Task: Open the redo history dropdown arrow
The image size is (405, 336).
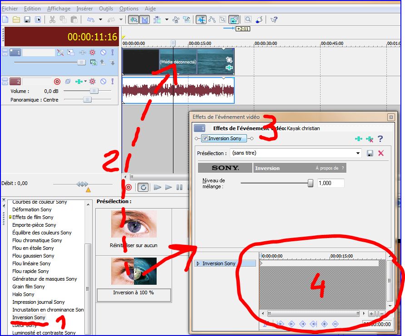Action: click(121, 19)
